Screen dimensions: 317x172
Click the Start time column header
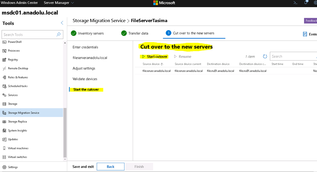pyautogui.click(x=277, y=64)
